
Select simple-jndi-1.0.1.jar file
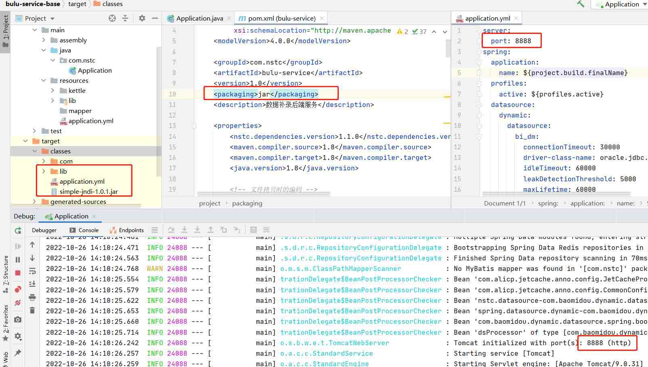point(84,191)
